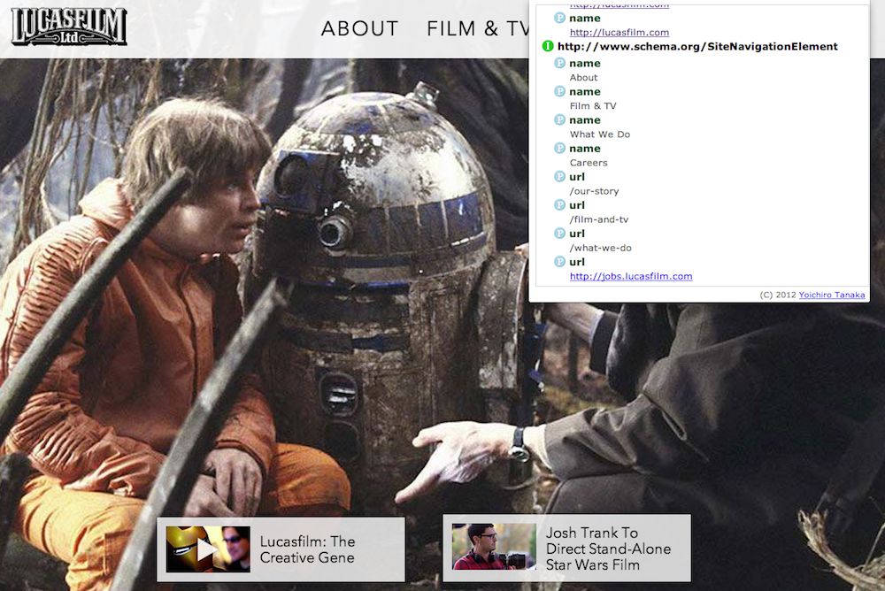Select the '/film-and-tv' url value
This screenshot has width=885, height=591.
pos(599,219)
